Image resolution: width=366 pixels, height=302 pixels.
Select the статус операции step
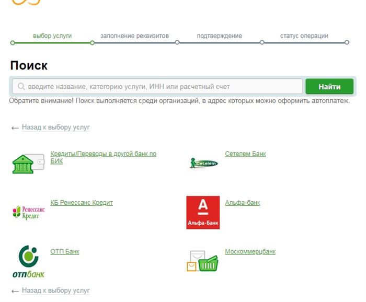click(x=304, y=36)
